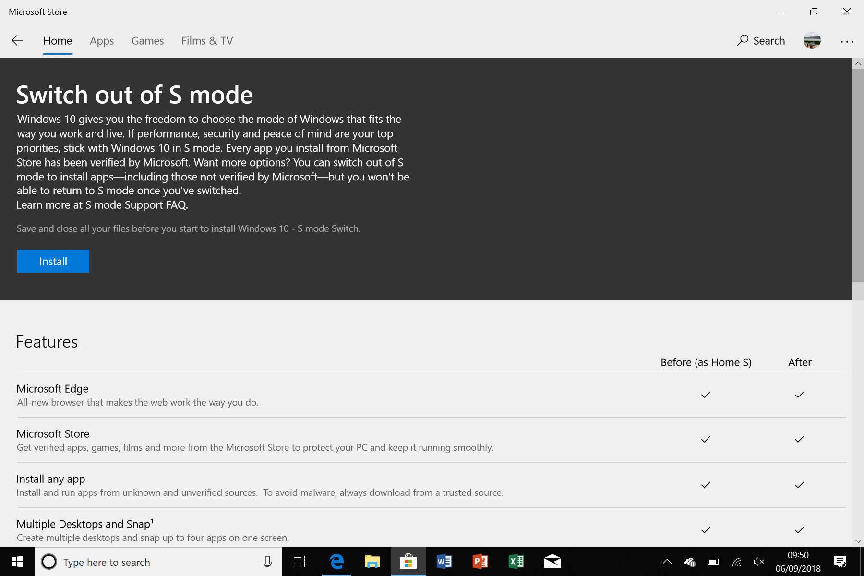
Task: Click the vertical scrollbar thumb
Action: coord(858,176)
